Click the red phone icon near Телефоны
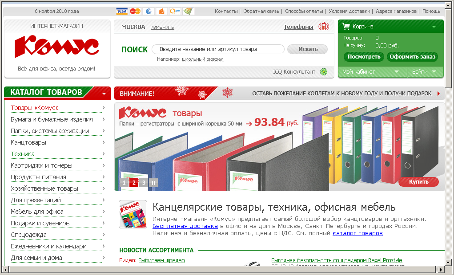This screenshot has width=454, height=275. coord(324,27)
